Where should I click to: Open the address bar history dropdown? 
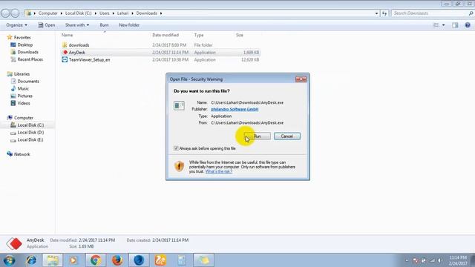point(376,13)
